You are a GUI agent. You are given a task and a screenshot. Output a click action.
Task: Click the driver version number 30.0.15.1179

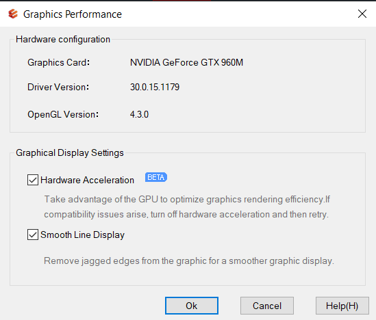point(155,87)
